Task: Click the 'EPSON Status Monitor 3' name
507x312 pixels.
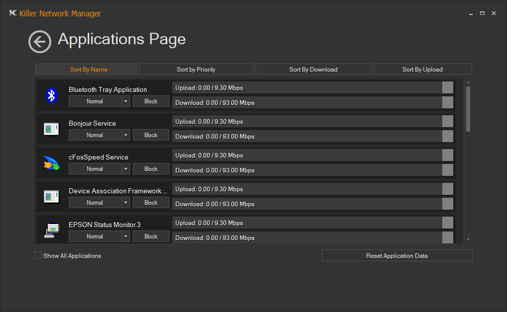Action: pyautogui.click(x=105, y=225)
